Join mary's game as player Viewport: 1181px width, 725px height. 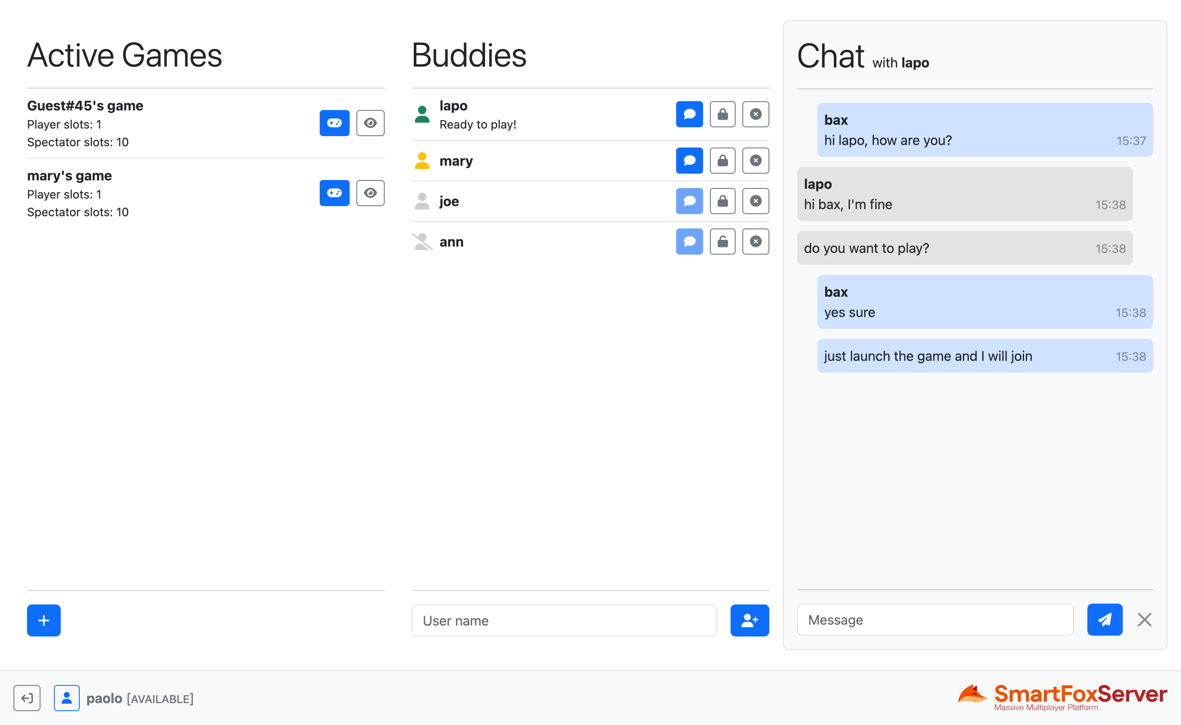pos(334,193)
